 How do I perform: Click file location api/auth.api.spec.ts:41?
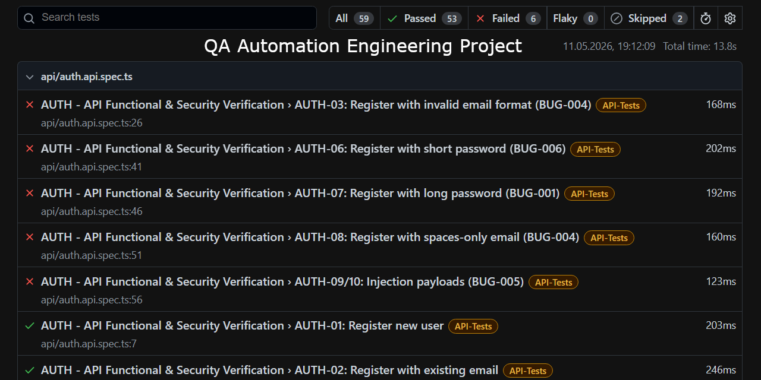click(x=92, y=167)
